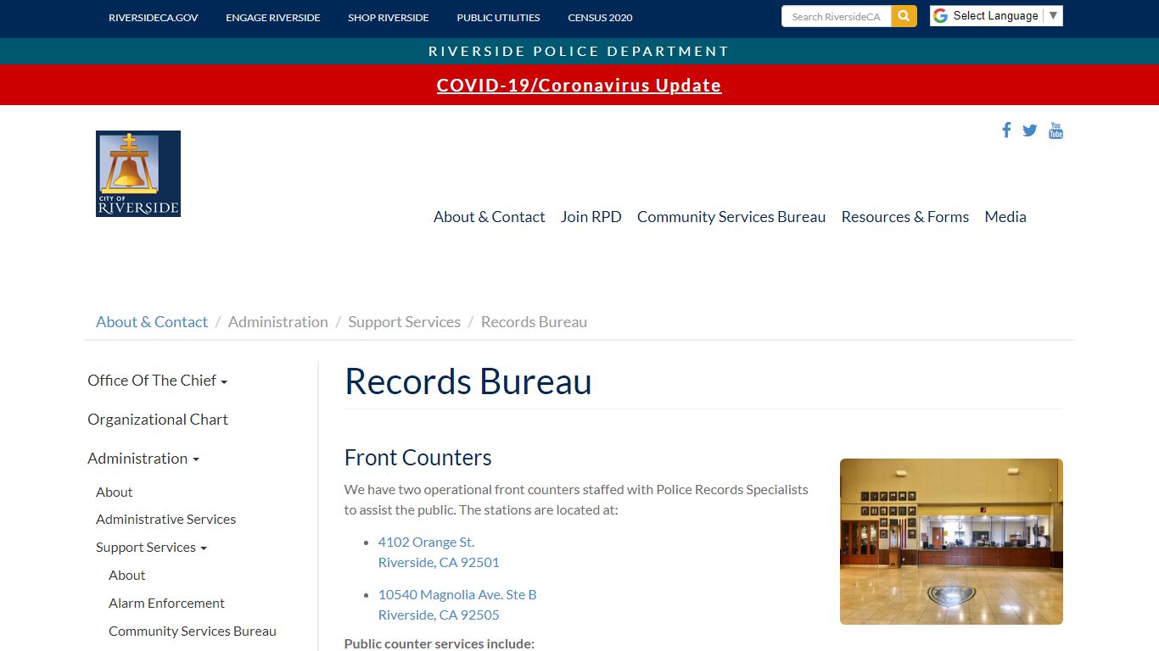Open About & Contact main navigation item
Image resolution: width=1159 pixels, height=651 pixels.
489,217
